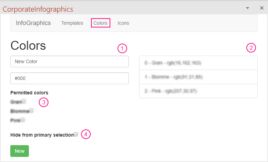Viewport: 268px width, 162px height.
Task: Close the CorporateInfographics pane
Action: tap(262, 8)
